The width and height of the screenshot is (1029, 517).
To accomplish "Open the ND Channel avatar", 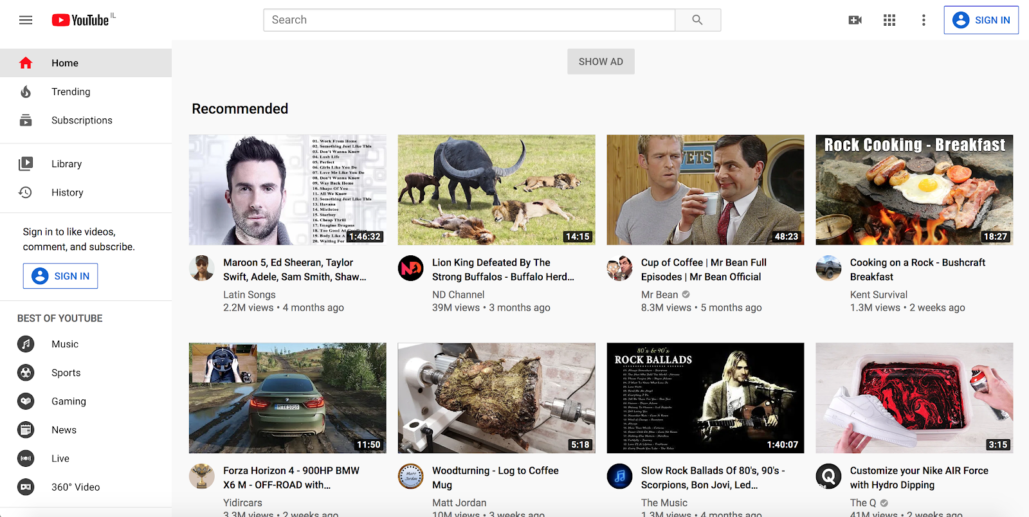I will pos(411,268).
